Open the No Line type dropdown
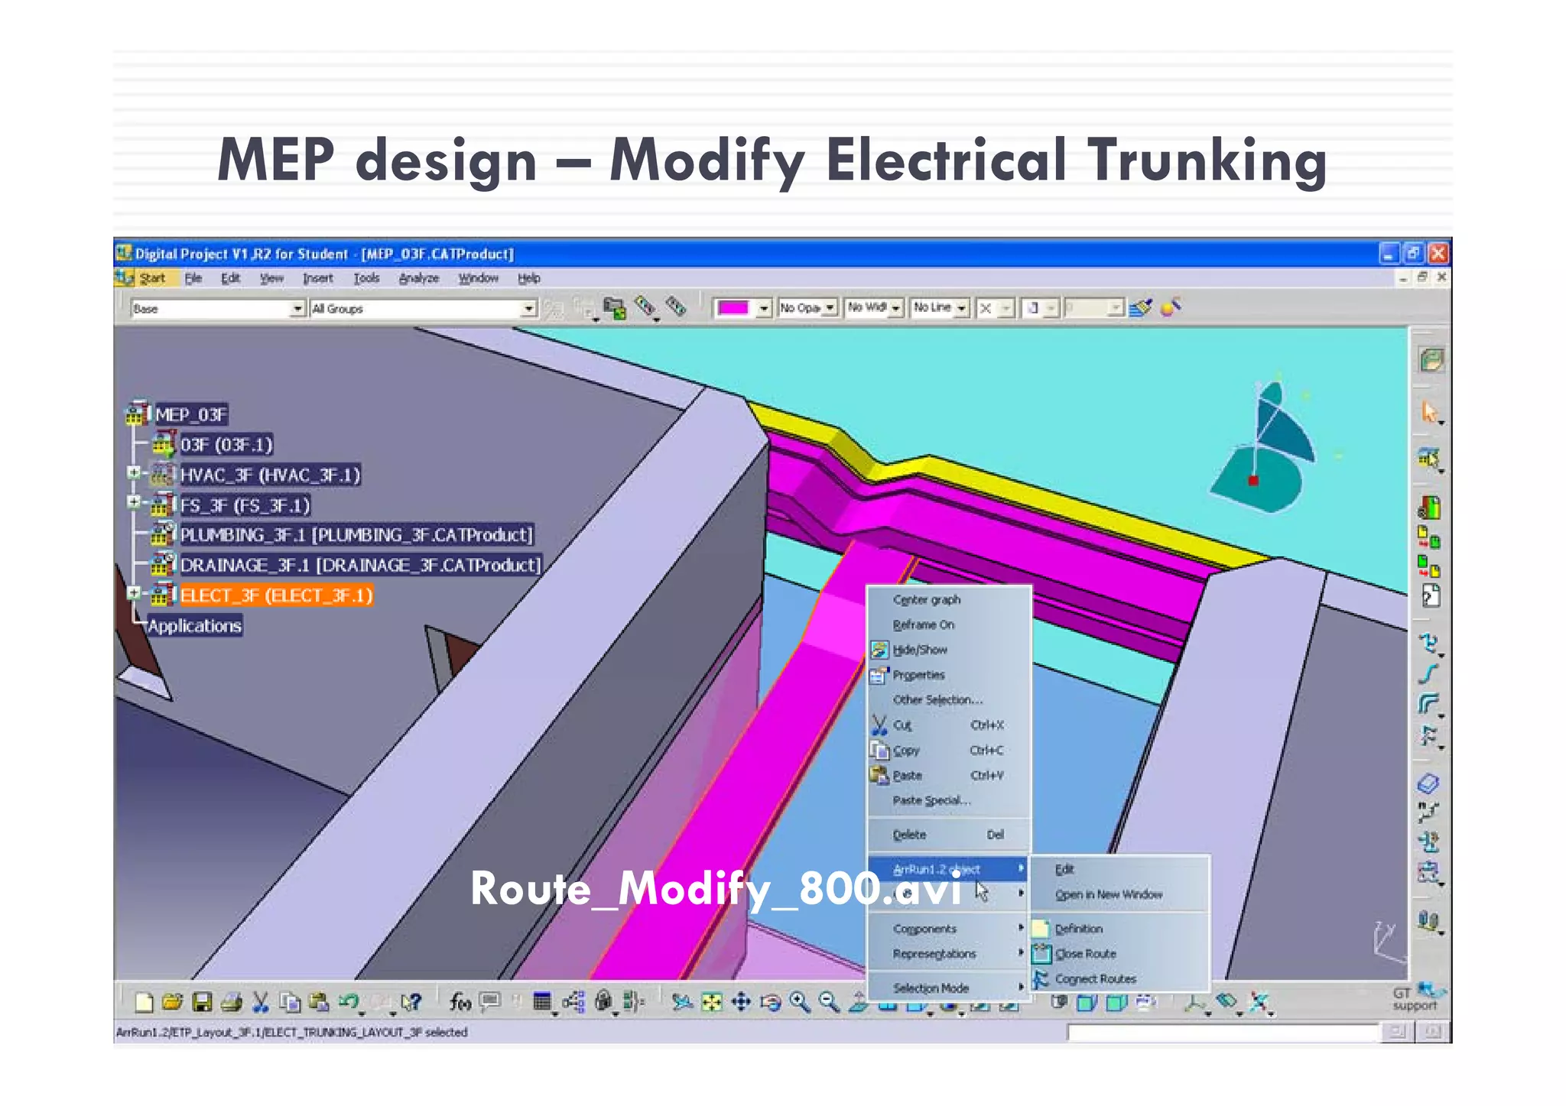The image size is (1566, 1106). pos(962,308)
